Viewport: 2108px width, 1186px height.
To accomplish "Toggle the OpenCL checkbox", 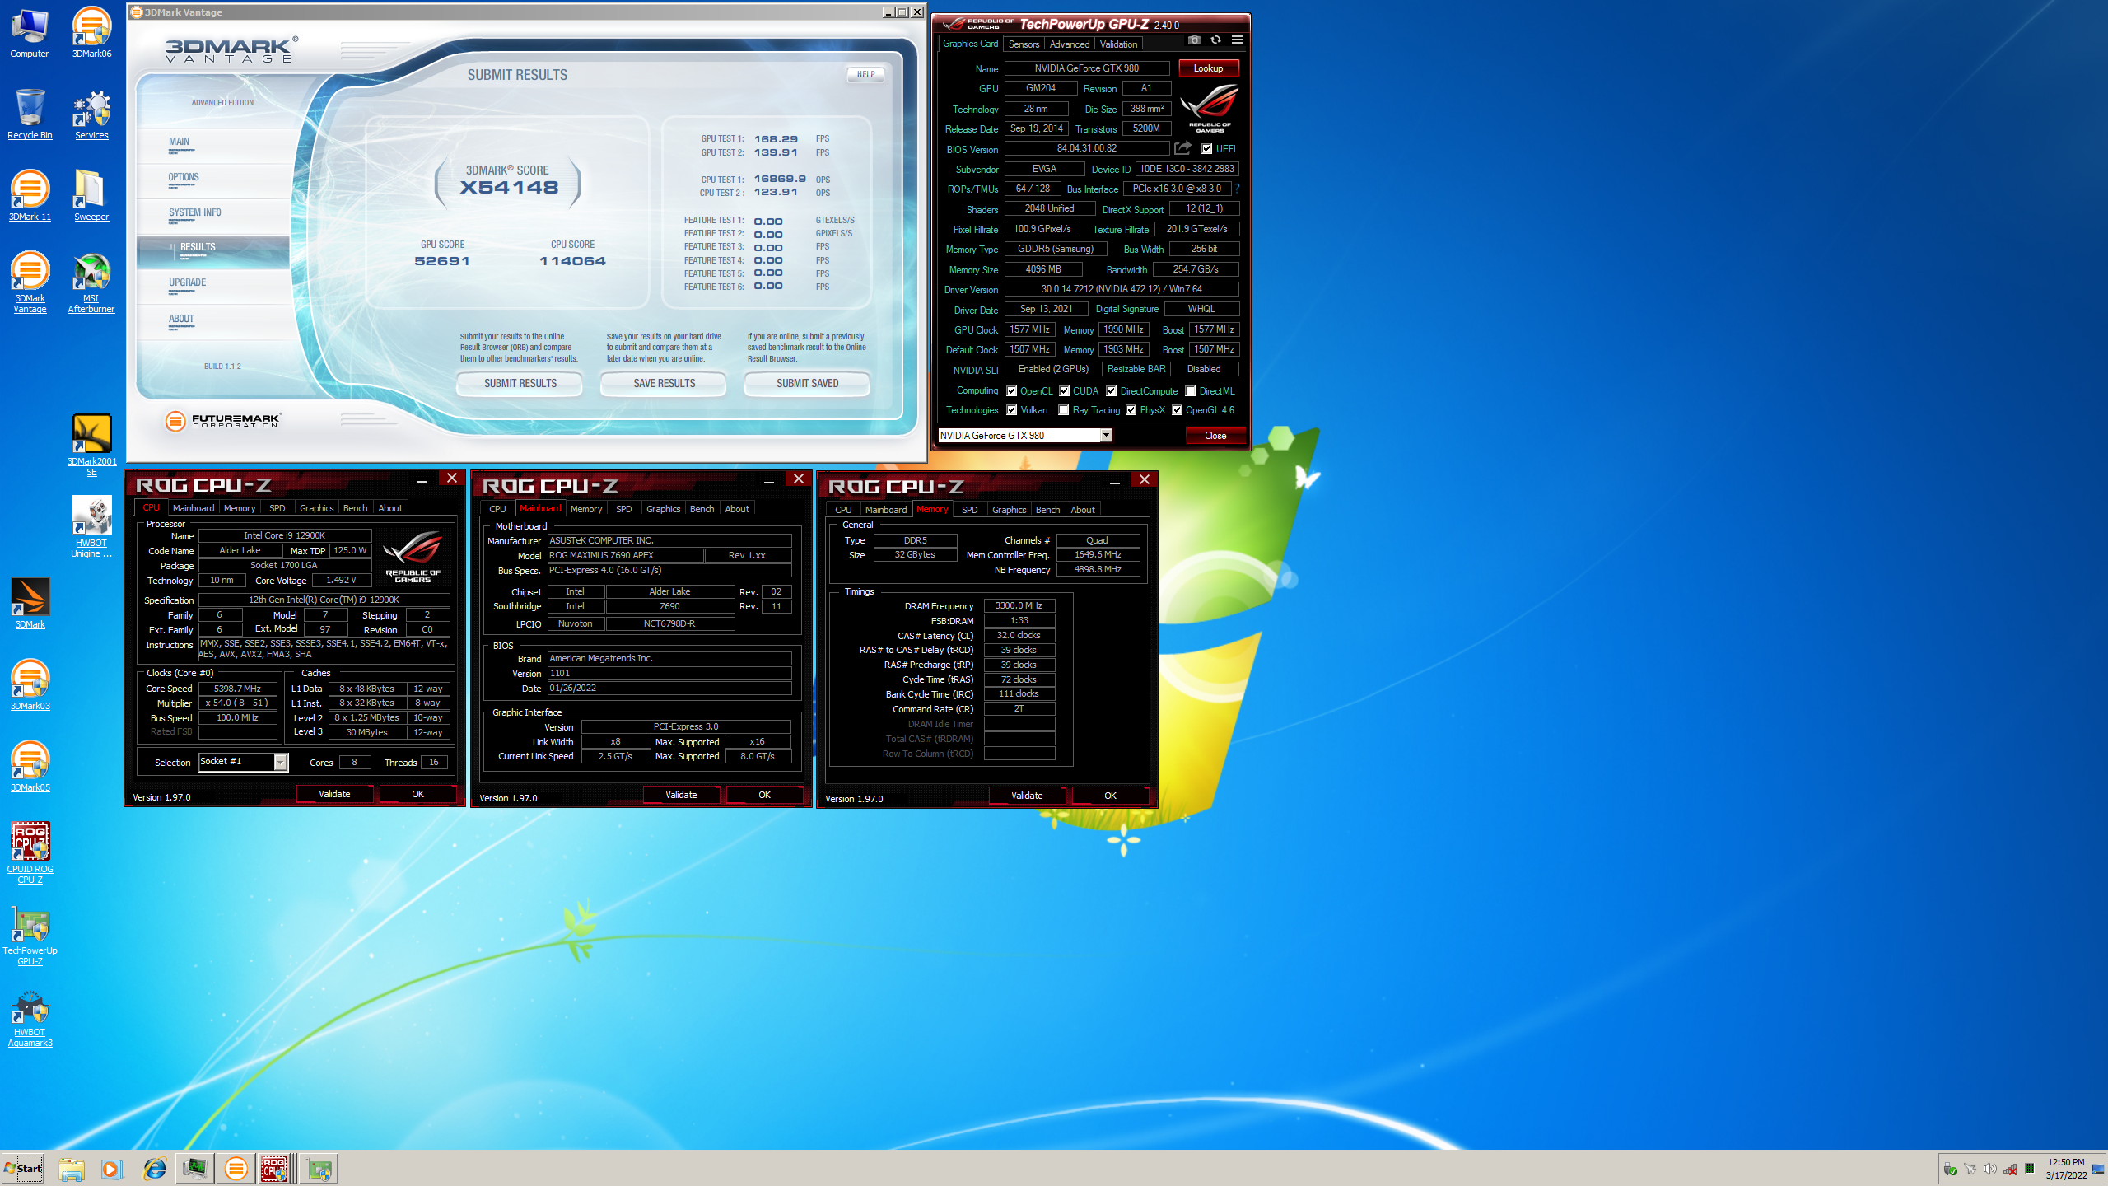I will point(1012,391).
